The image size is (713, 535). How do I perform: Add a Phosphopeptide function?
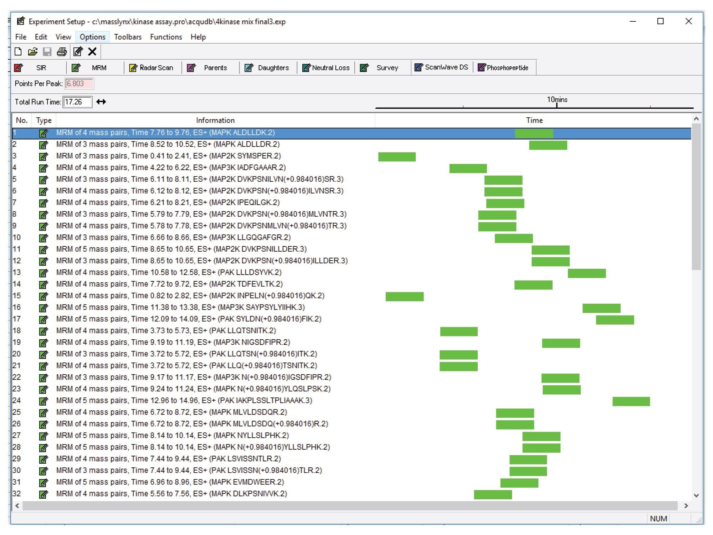504,67
